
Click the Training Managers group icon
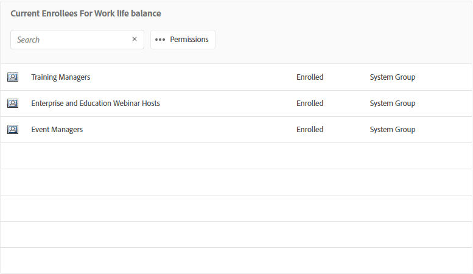click(12, 77)
